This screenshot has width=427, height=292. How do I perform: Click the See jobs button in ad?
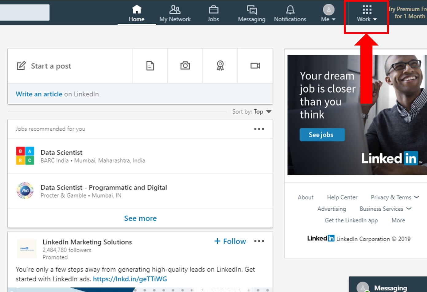(322, 135)
